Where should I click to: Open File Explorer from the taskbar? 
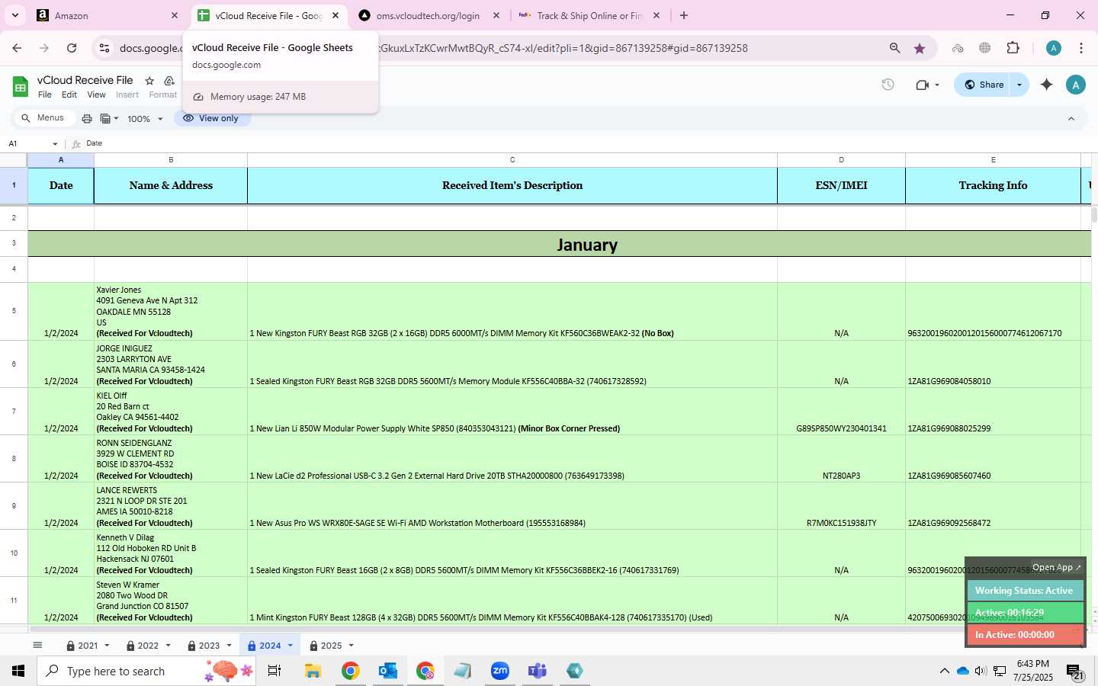313,671
